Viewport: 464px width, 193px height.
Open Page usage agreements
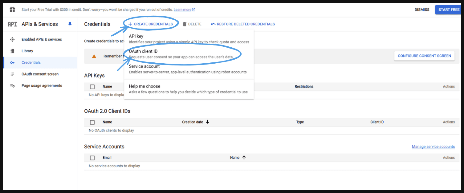42,86
